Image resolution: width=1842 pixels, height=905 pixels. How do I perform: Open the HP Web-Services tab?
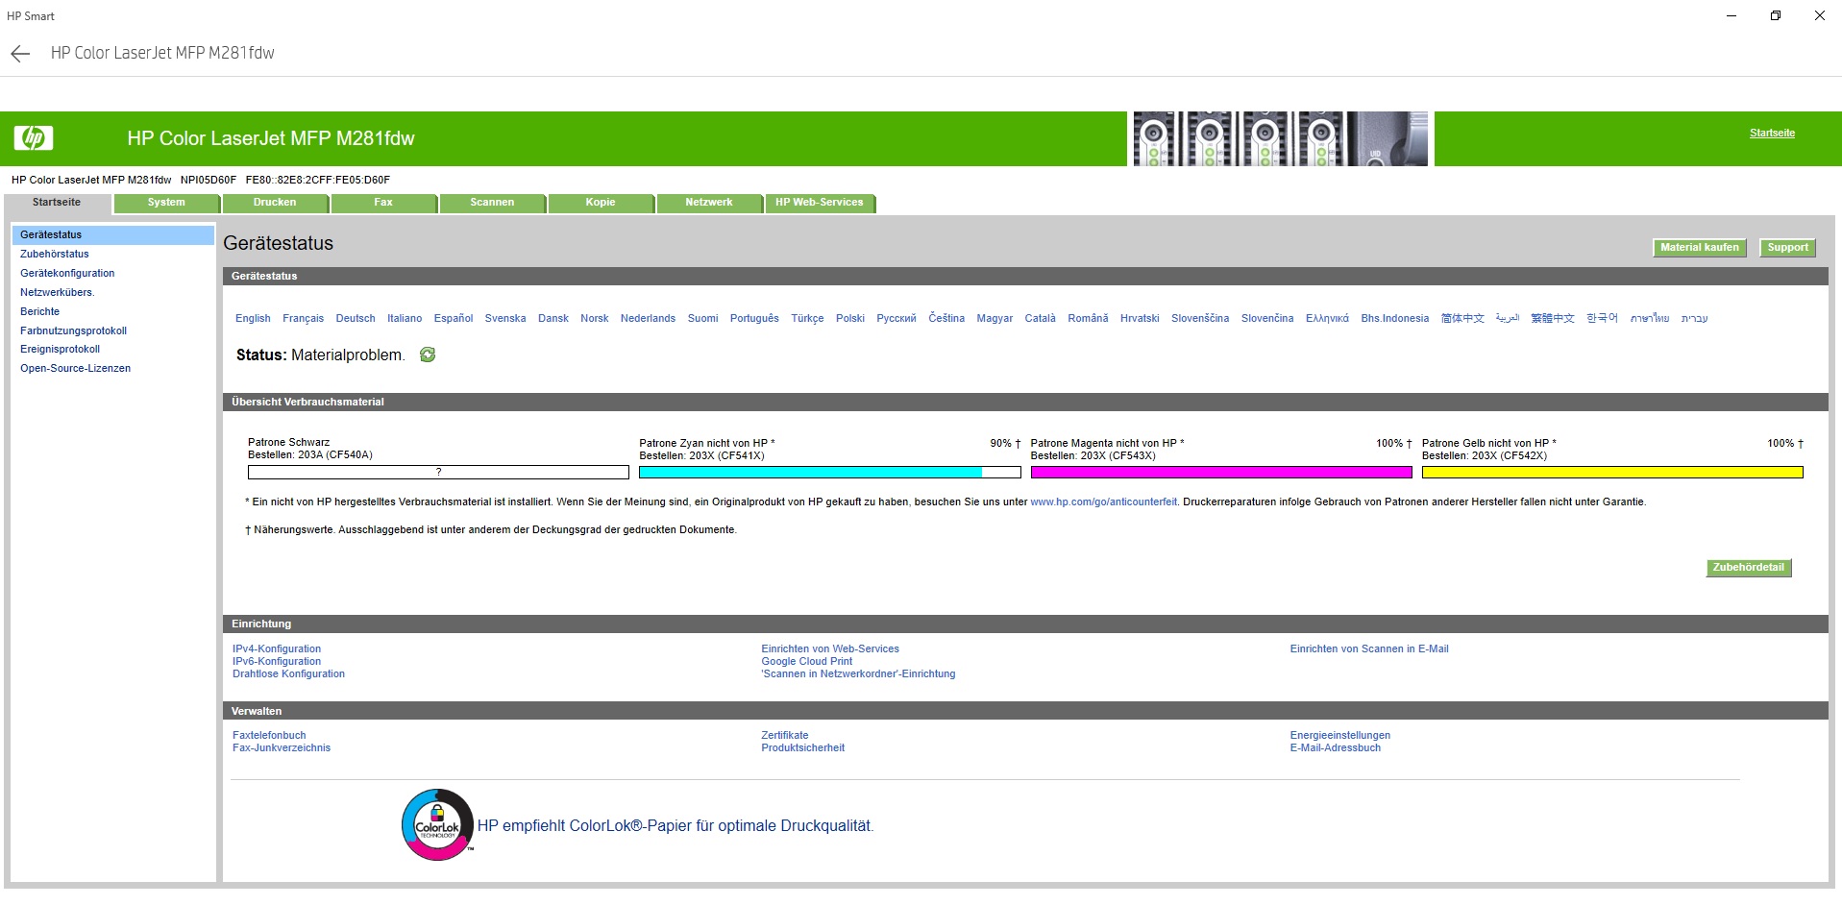pyautogui.click(x=820, y=203)
